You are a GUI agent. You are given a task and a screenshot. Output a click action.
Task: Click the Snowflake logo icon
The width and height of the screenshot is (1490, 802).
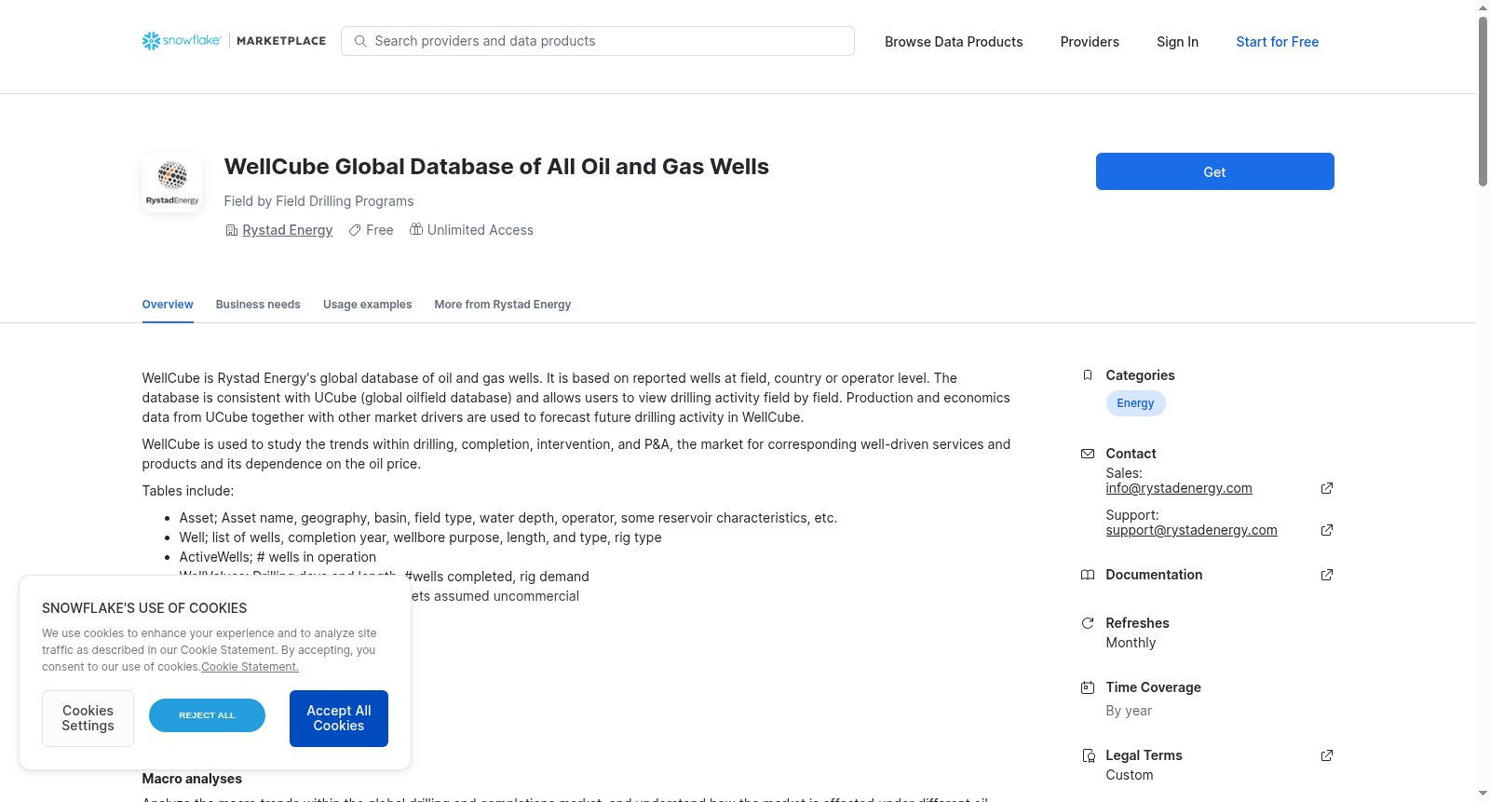(x=151, y=41)
